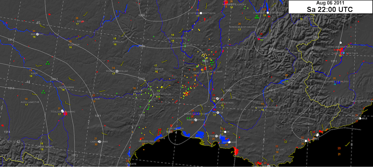Select the 1013 isobar pressure label
The width and height of the screenshot is (373, 167).
(11, 88)
